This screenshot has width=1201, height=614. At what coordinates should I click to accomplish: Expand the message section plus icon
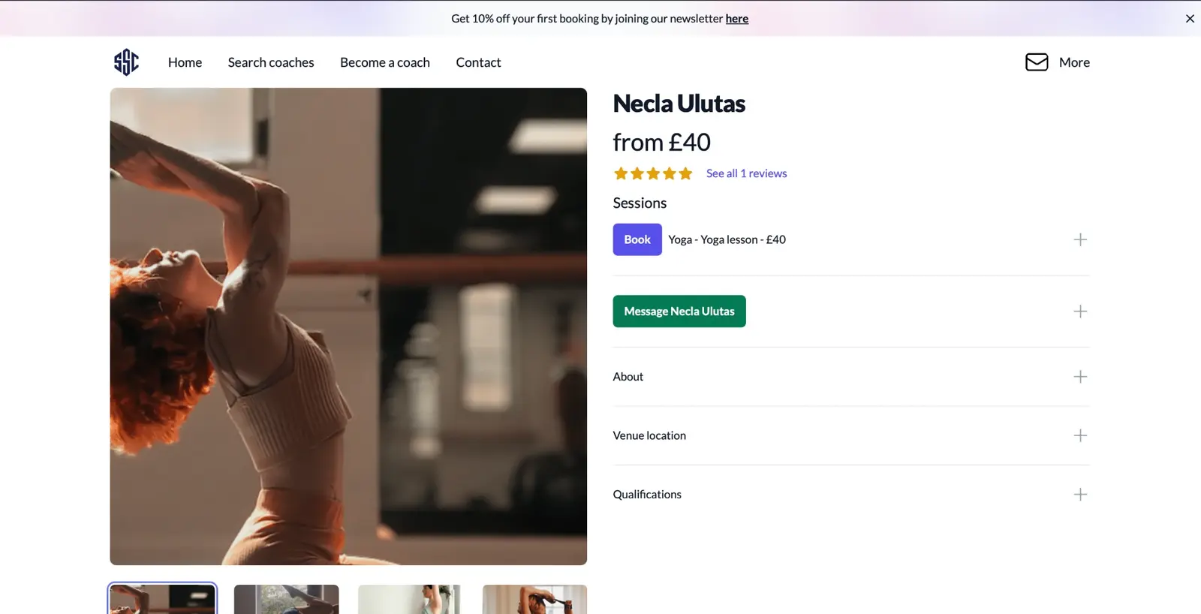click(1080, 312)
